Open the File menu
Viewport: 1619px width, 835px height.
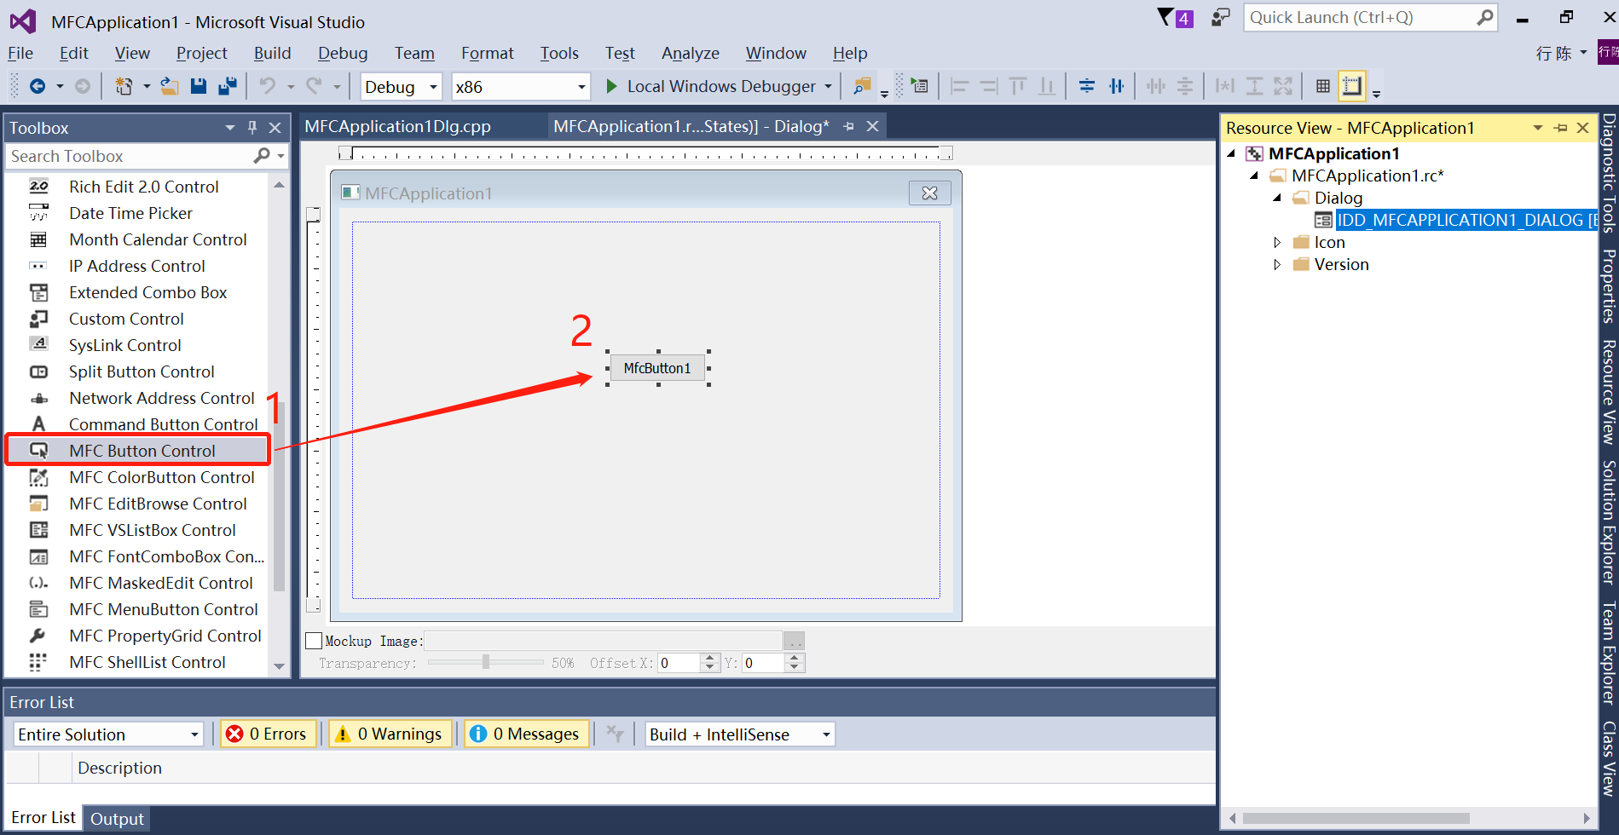coord(20,53)
